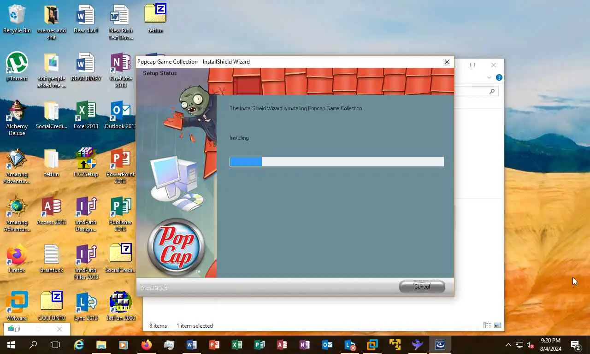Open Access from the taskbar
This screenshot has width=590, height=354.
tap(282, 345)
